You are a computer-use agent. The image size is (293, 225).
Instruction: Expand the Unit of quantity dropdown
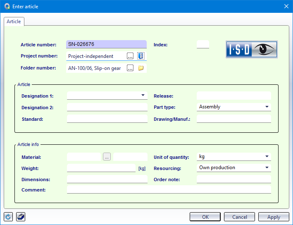click(x=267, y=157)
